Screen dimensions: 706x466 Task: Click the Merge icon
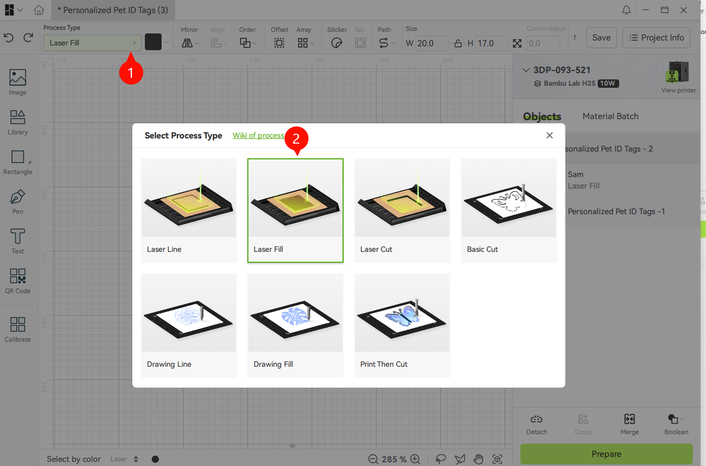coord(630,420)
